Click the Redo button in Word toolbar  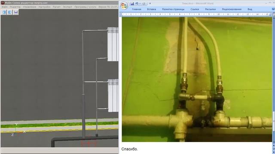pos(144,3)
